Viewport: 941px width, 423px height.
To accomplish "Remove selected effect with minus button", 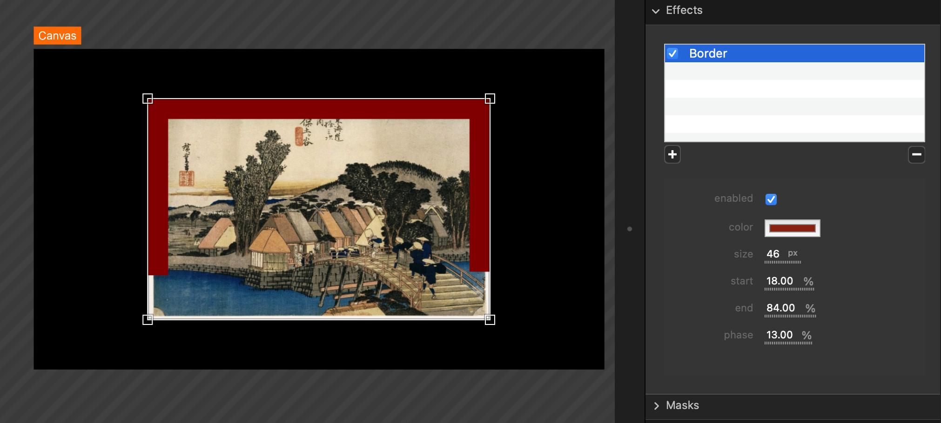I will click(x=916, y=155).
